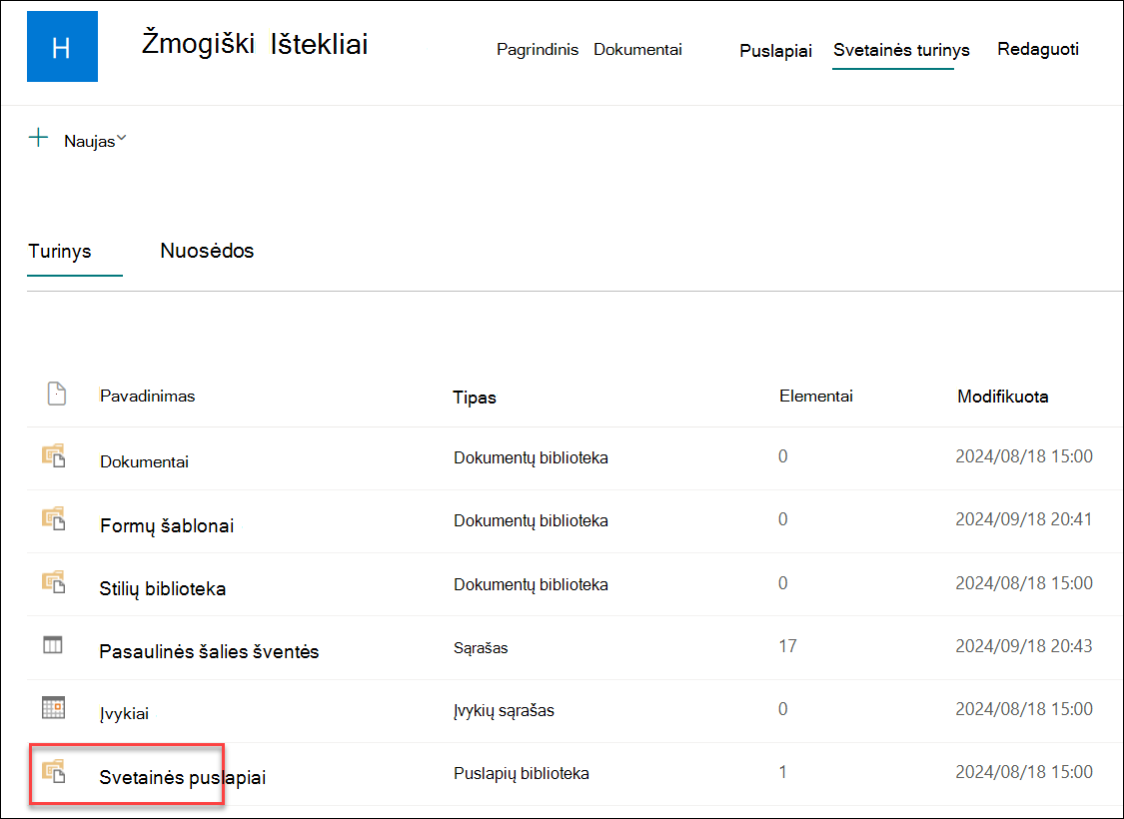
Task: Open the Pasaulinės šalies šventės list
Action: pyautogui.click(x=210, y=652)
